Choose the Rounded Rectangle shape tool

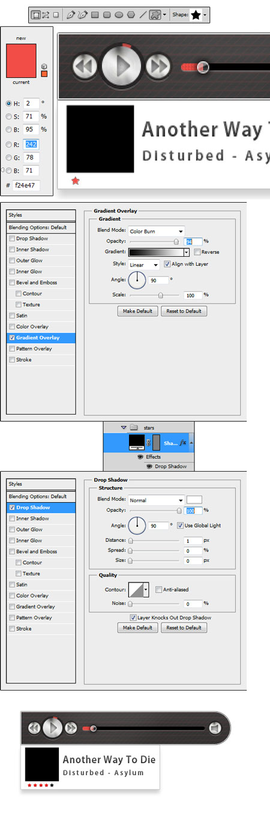pyautogui.click(x=107, y=14)
